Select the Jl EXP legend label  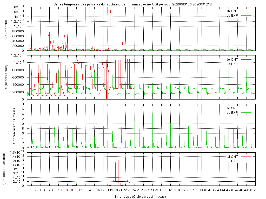point(232,161)
